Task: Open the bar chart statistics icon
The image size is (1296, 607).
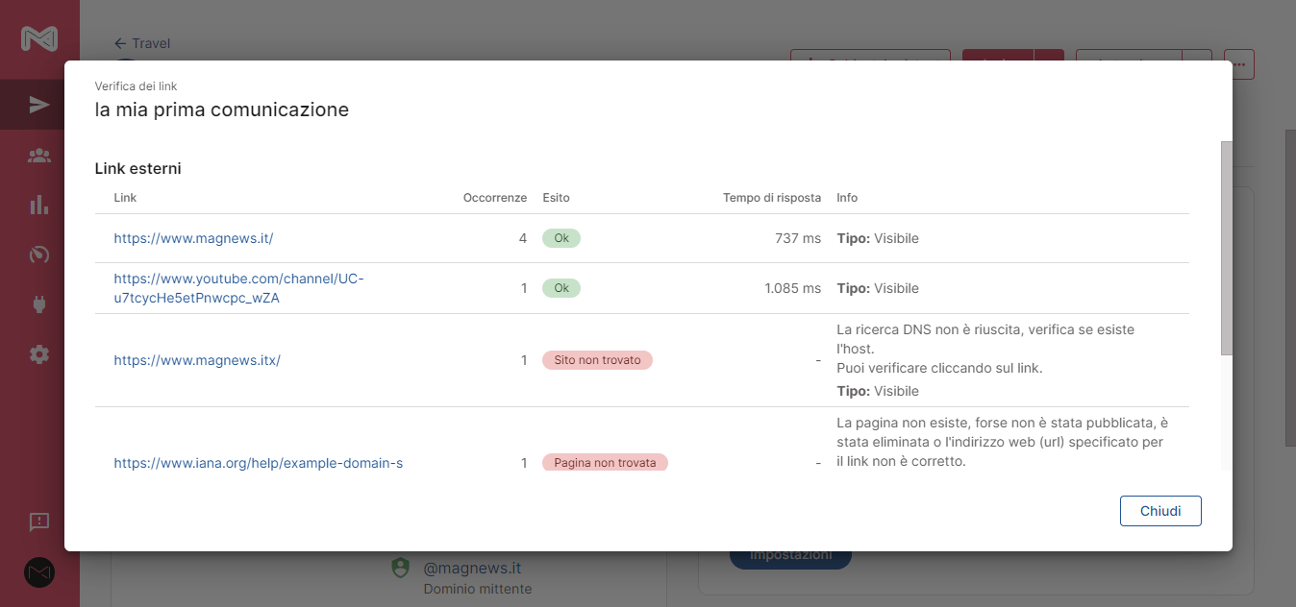Action: click(39, 205)
